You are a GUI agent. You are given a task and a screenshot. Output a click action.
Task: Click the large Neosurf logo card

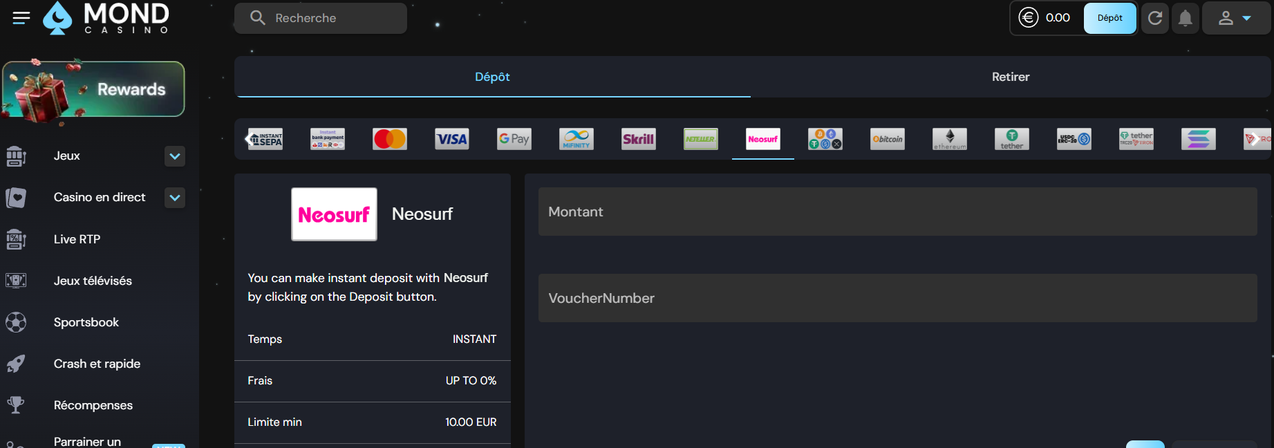tap(334, 214)
